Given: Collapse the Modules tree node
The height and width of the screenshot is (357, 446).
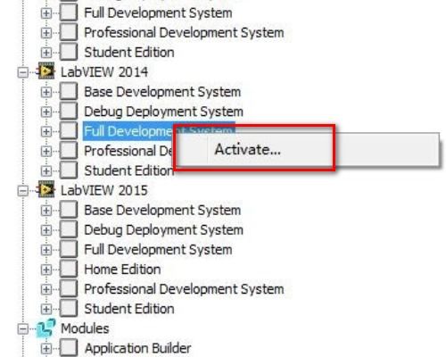Looking at the screenshot, I should coord(23,329).
